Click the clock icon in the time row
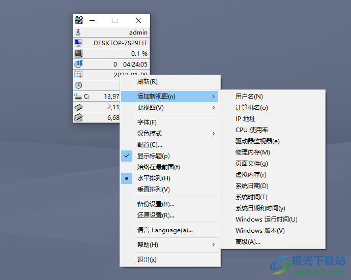The image size is (351, 280). (78, 85)
